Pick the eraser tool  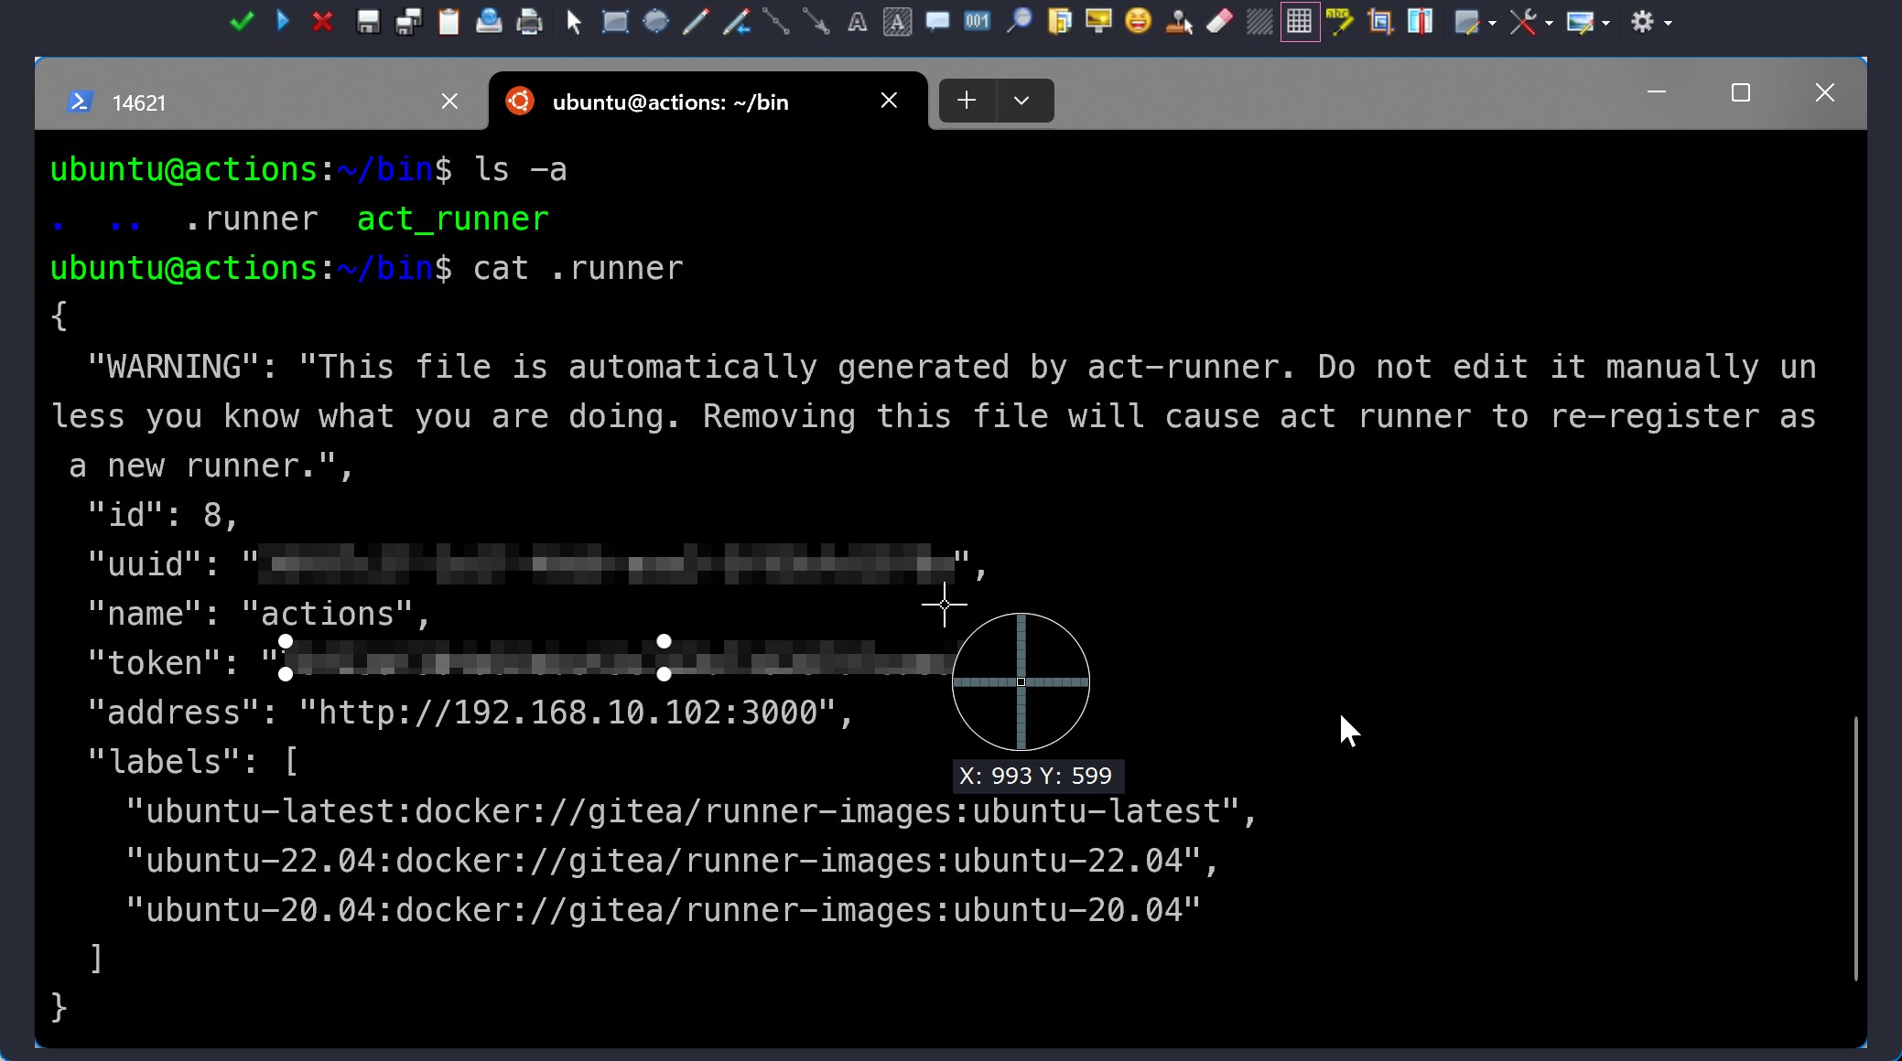1219,21
